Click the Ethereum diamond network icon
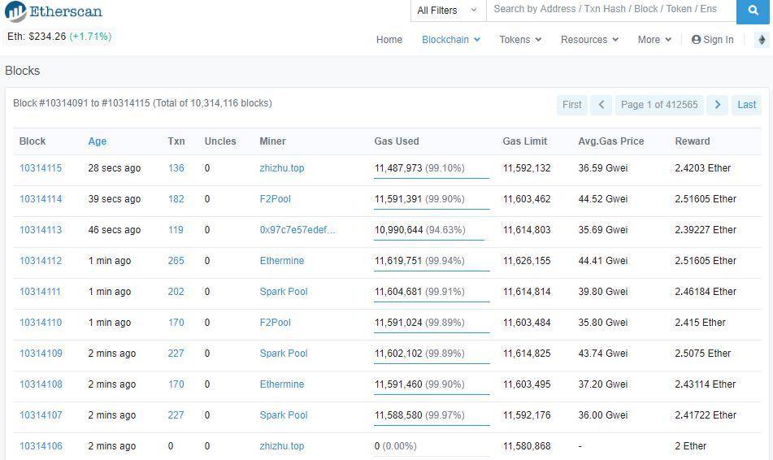This screenshot has width=773, height=460. (x=762, y=40)
